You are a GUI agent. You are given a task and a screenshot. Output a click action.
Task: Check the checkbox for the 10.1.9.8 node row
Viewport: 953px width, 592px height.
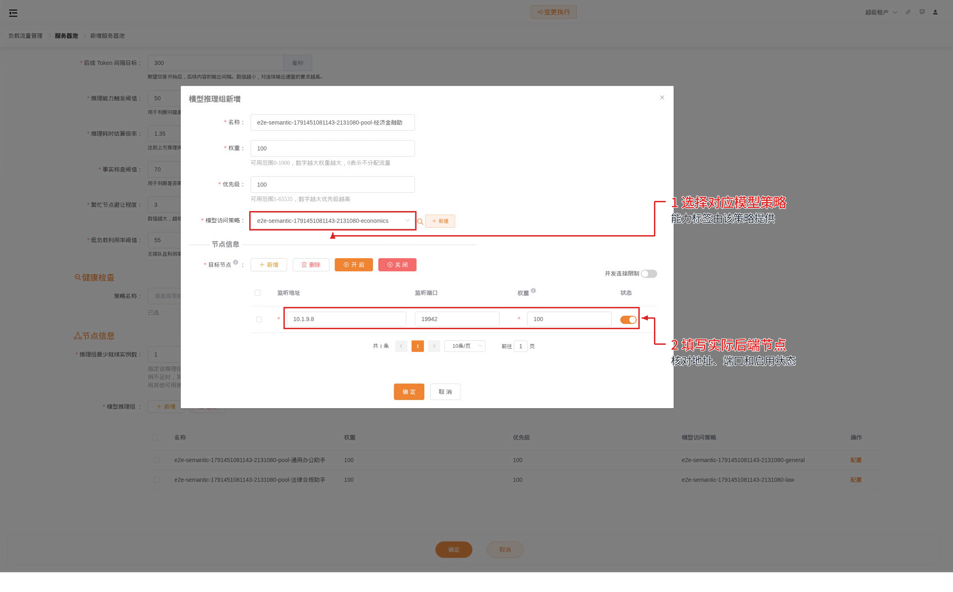point(259,320)
